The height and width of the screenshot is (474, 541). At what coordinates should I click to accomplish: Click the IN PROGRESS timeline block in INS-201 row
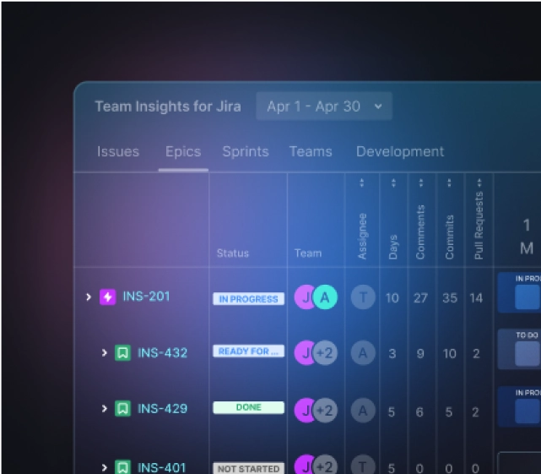point(519,292)
